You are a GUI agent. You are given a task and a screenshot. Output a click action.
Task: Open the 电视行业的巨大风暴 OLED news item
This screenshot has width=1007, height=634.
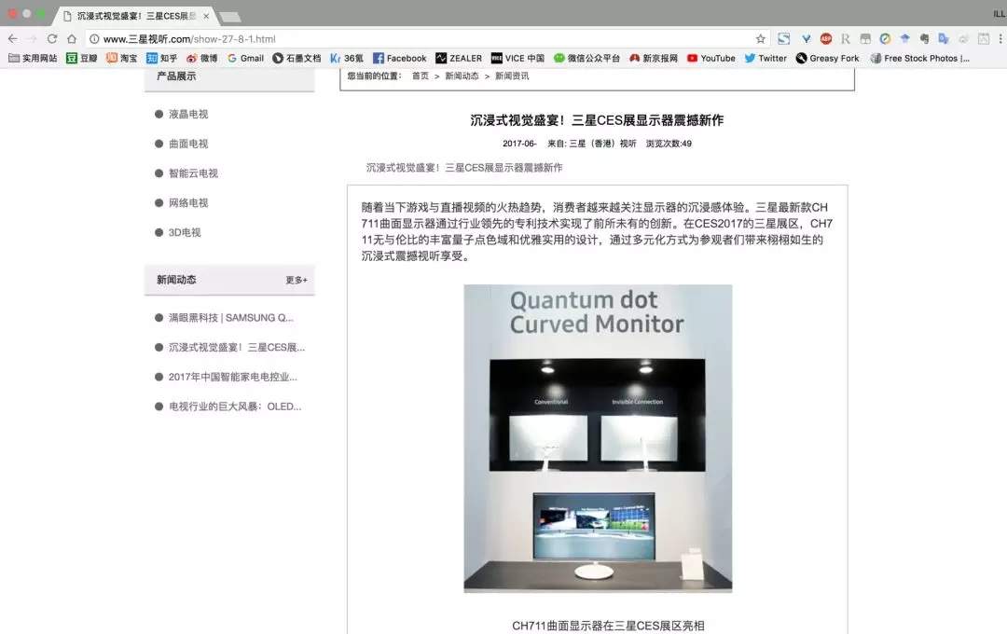pyautogui.click(x=235, y=407)
